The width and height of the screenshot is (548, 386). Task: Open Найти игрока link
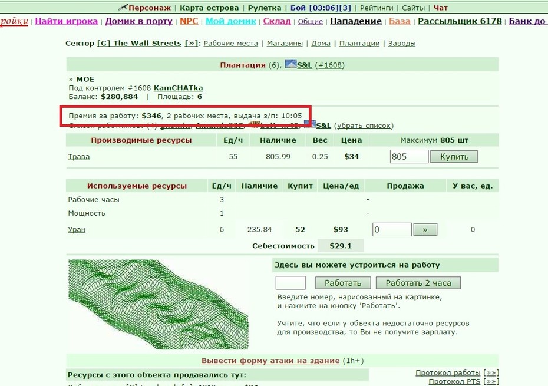point(67,21)
